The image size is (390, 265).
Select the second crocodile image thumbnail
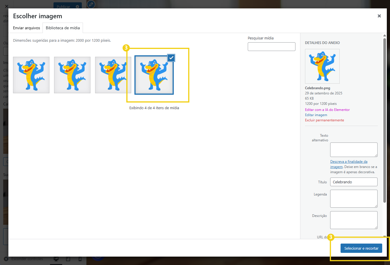pyautogui.click(x=72, y=75)
